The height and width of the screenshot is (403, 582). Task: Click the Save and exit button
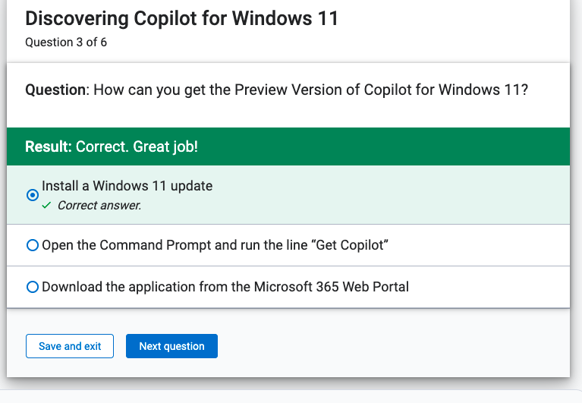click(x=70, y=346)
